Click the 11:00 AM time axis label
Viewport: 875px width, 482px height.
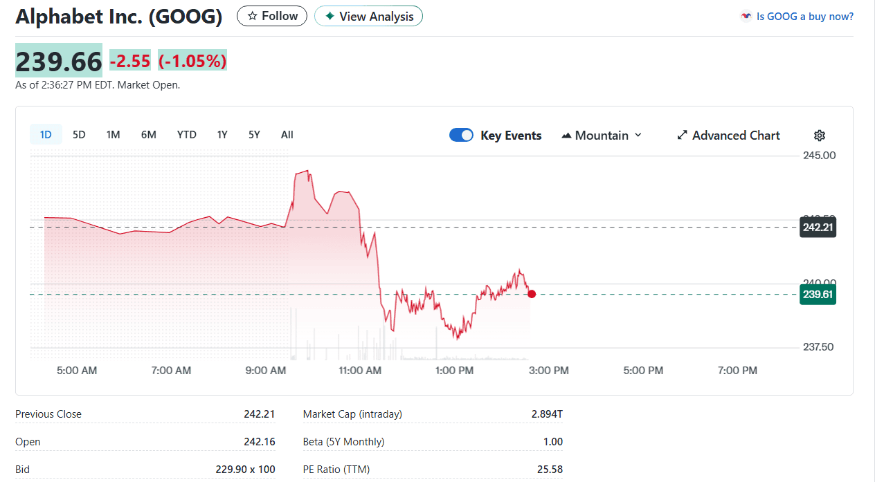pos(360,371)
